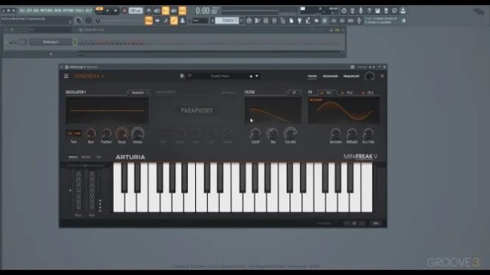The width and height of the screenshot is (490, 275).
Task: Toggle the FX 2 power button
Action: pos(342,93)
